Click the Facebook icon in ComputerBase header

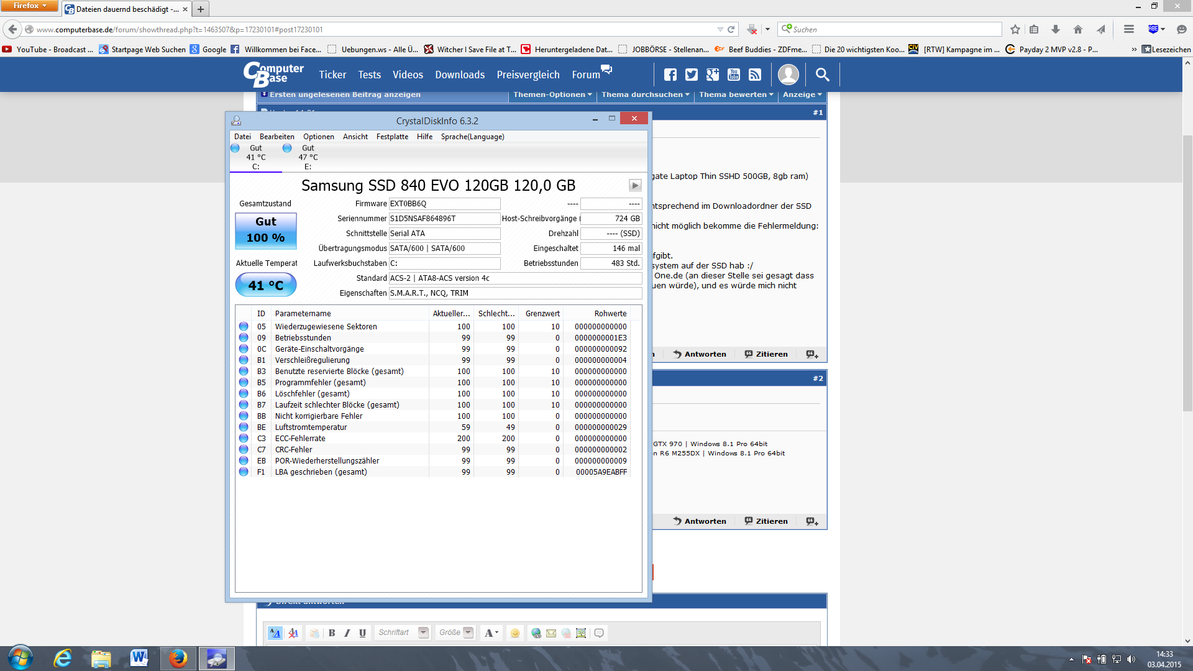[x=670, y=75]
